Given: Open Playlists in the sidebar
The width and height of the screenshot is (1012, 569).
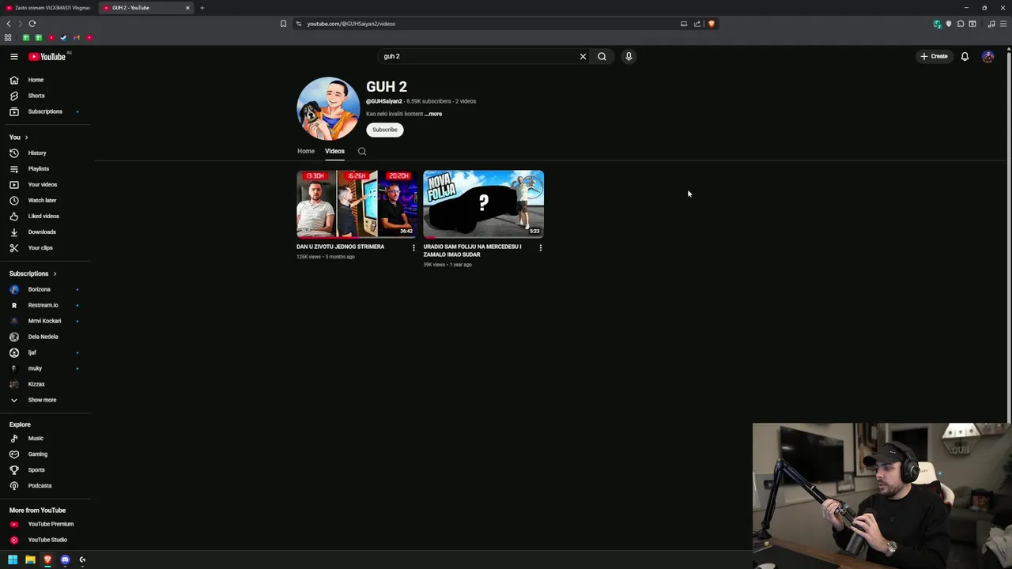Looking at the screenshot, I should 45,168.
